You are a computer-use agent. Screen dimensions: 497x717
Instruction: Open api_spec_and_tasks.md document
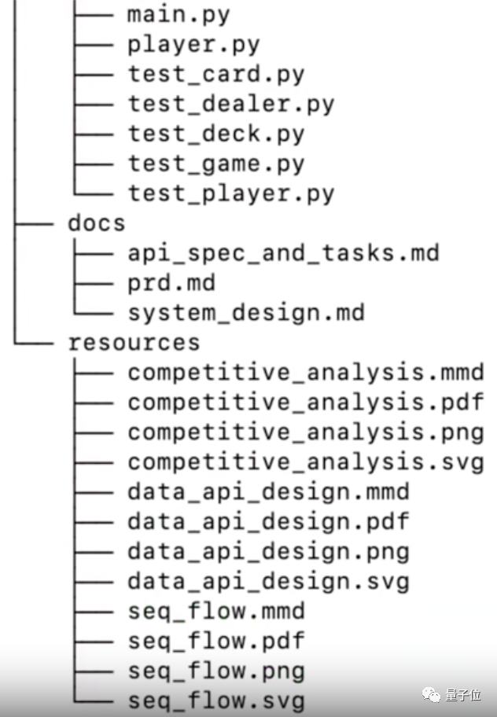283,253
